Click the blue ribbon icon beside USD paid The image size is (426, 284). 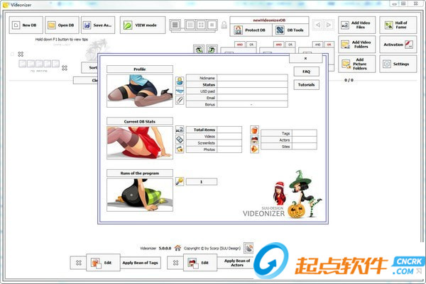[x=180, y=91]
